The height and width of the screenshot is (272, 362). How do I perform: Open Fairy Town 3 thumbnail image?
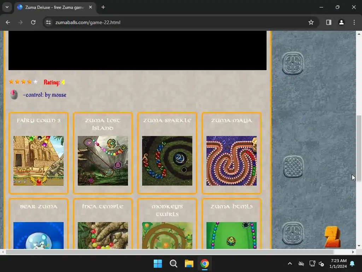[x=39, y=161]
